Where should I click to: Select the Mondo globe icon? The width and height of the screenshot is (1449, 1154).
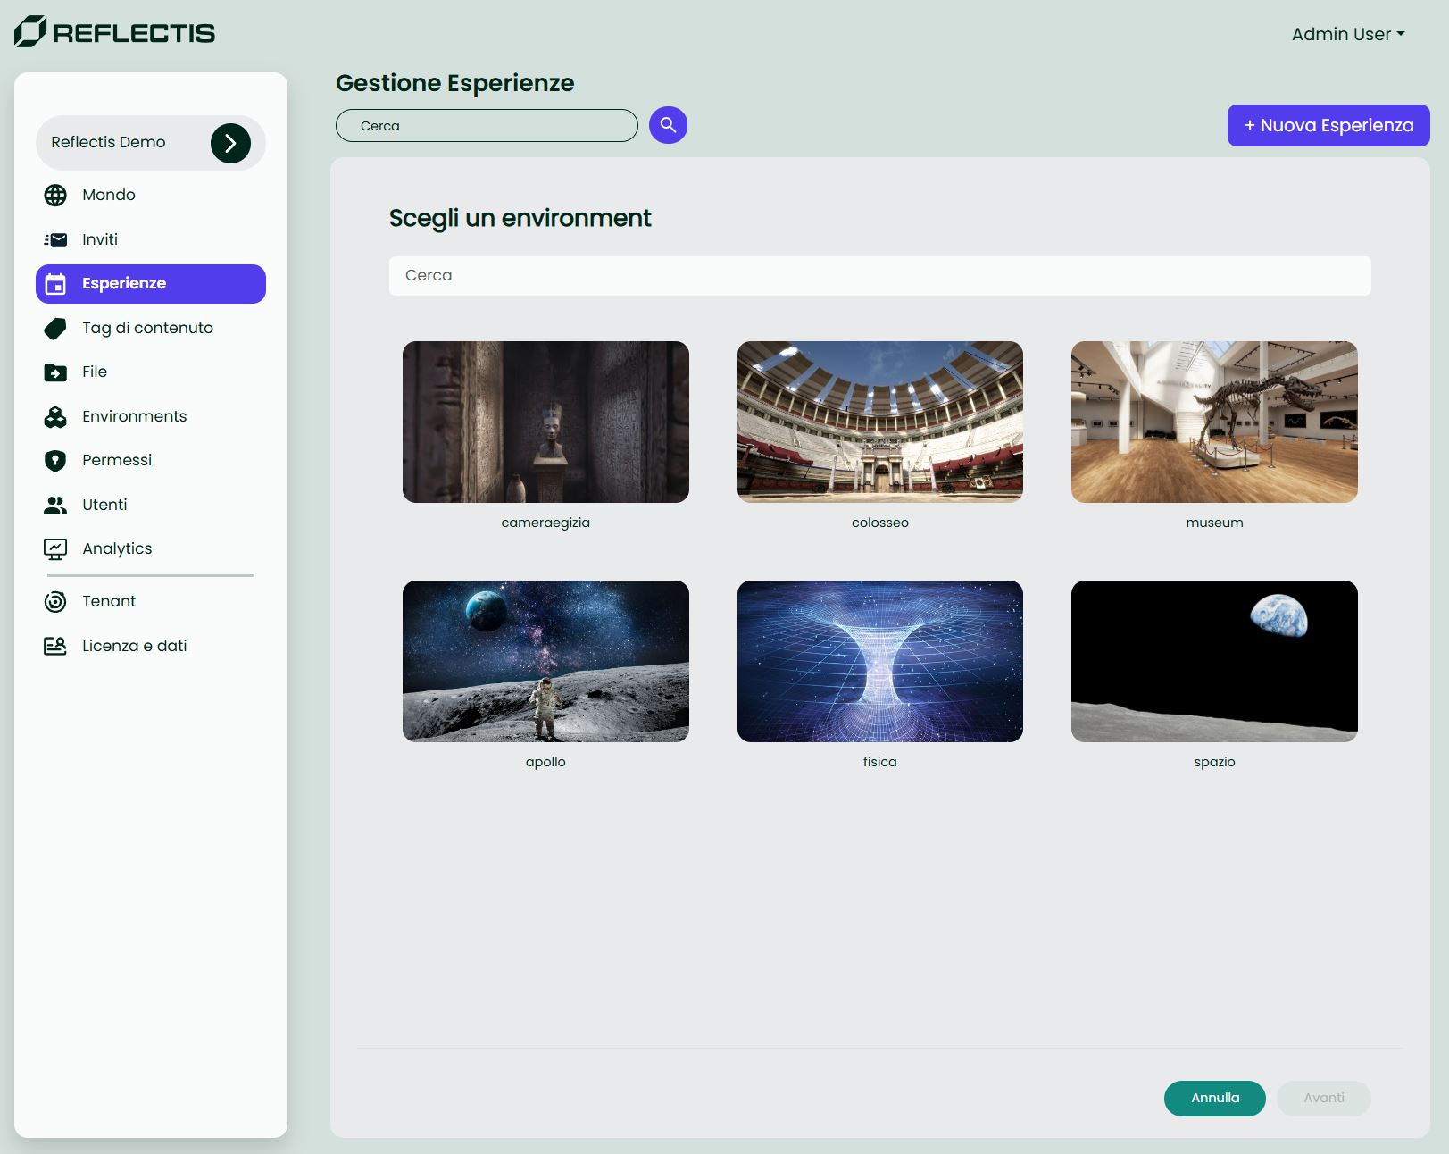pos(56,195)
